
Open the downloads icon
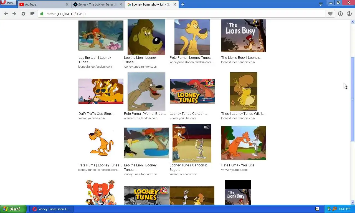click(340, 14)
